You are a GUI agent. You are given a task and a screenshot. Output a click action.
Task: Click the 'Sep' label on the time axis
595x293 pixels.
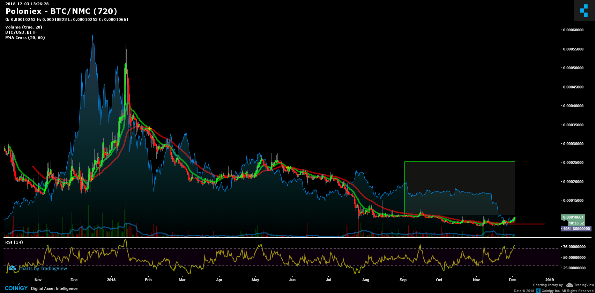(x=403, y=280)
